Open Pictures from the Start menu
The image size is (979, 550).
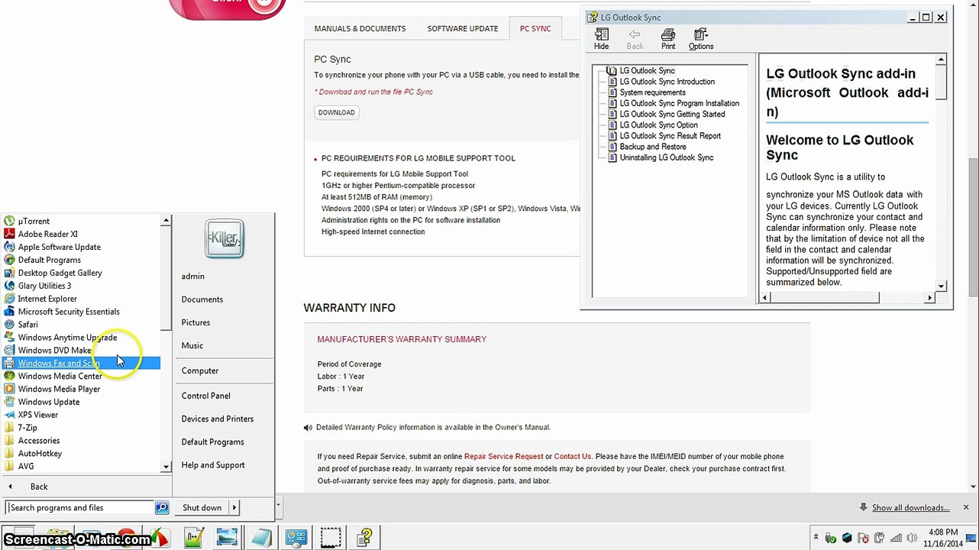(195, 322)
